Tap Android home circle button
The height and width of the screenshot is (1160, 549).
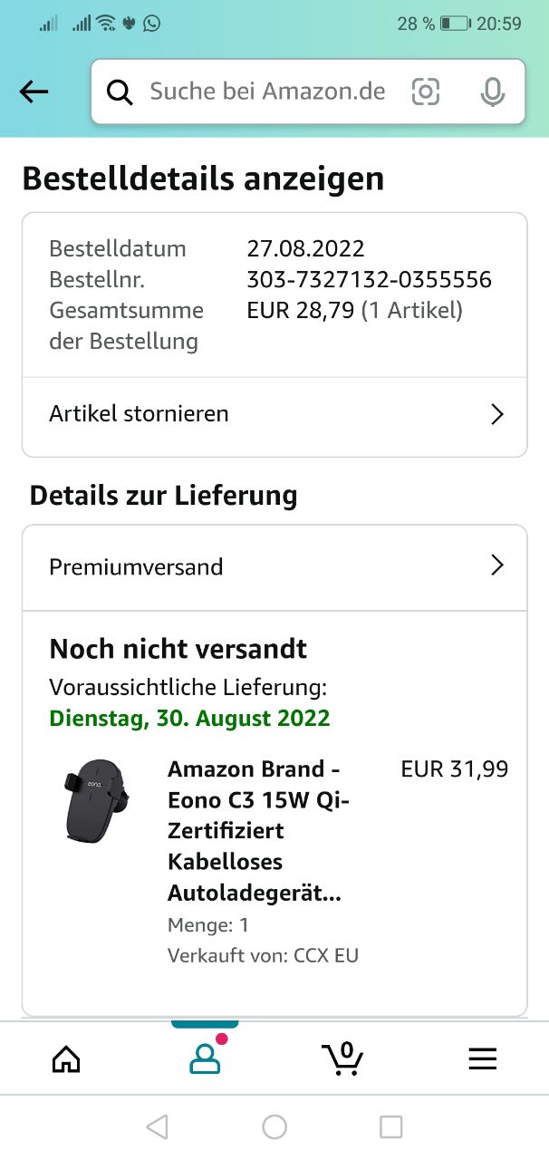coord(274,1126)
